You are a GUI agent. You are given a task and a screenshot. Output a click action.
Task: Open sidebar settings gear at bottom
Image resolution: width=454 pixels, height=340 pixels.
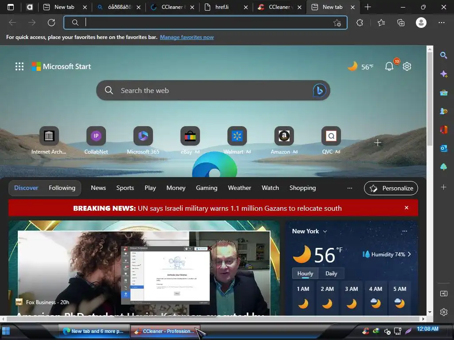(x=443, y=312)
